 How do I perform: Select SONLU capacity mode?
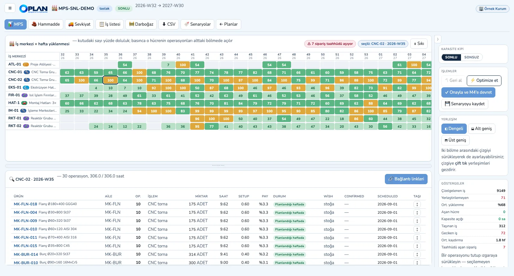[451, 57]
